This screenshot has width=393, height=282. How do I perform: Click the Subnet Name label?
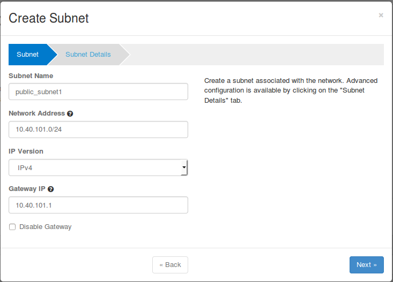point(31,75)
